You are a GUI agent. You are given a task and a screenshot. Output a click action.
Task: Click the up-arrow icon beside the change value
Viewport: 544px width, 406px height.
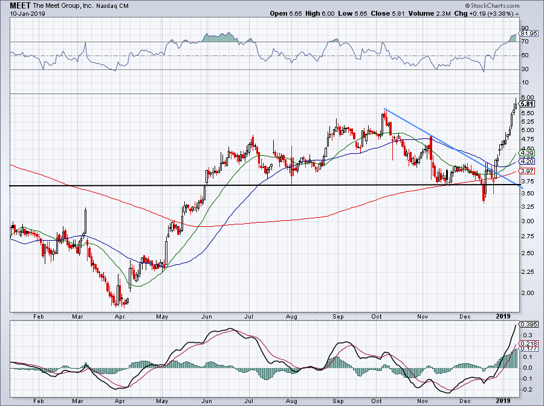tap(517, 14)
